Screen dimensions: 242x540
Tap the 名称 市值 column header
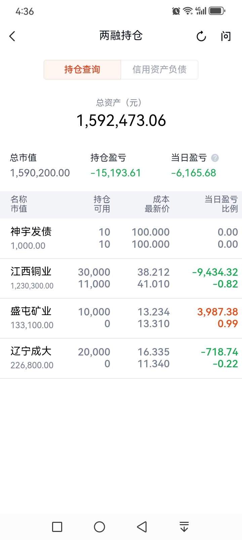coord(19,204)
